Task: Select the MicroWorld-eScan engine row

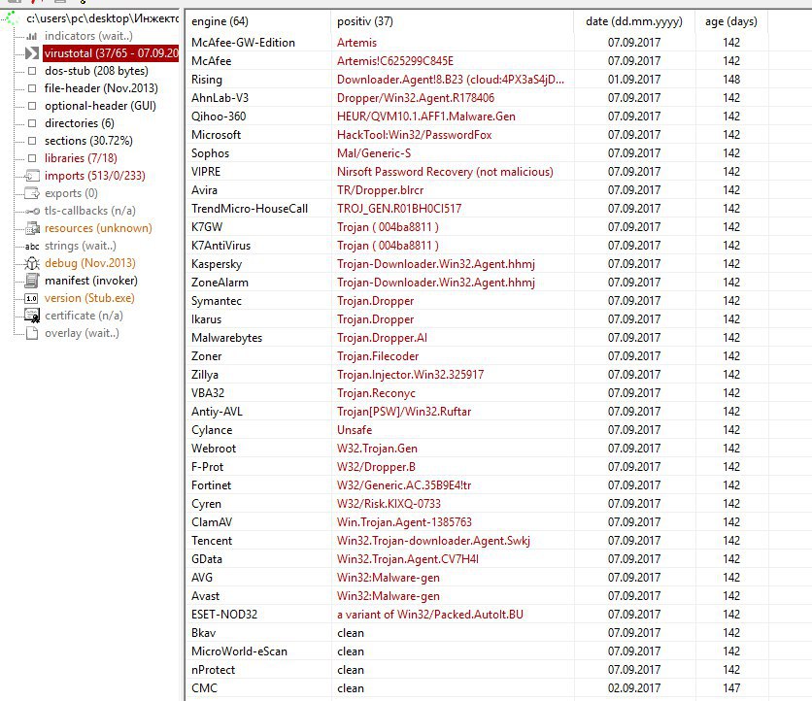Action: 477,651
